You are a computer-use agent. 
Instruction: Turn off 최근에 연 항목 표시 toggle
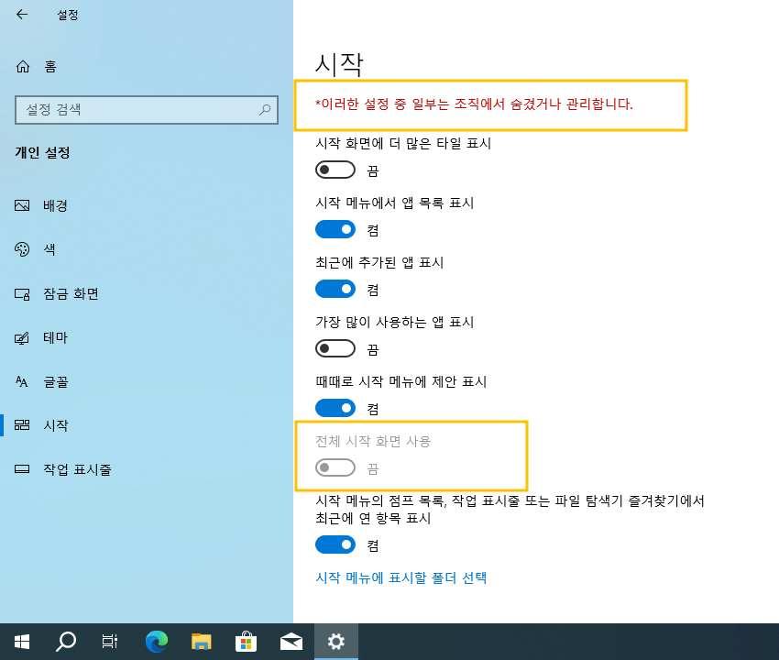pyautogui.click(x=335, y=544)
